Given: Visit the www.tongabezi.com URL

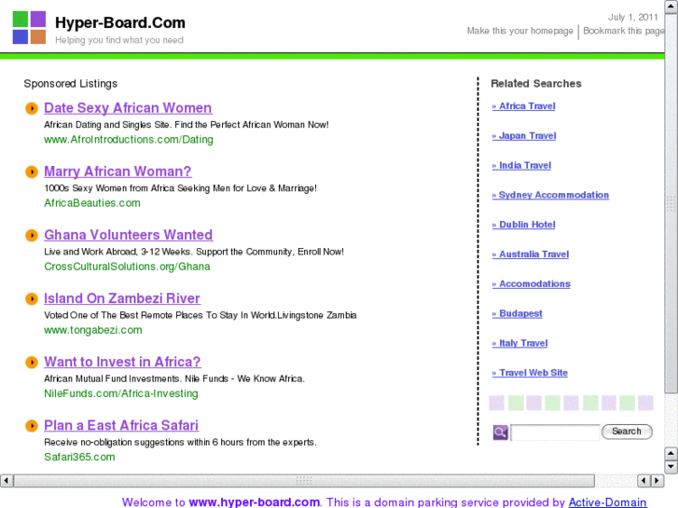Looking at the screenshot, I should click(x=93, y=330).
